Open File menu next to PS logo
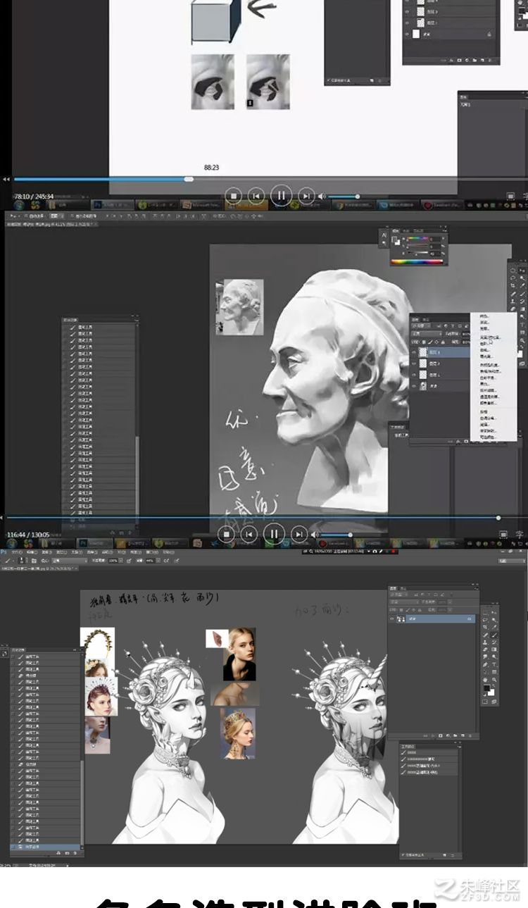This screenshot has height=908, width=528. point(15,552)
